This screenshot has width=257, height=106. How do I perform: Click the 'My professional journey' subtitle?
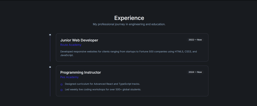[129, 24]
